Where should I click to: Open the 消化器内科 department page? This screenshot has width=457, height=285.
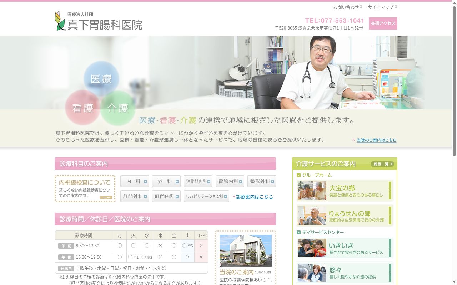198,181
